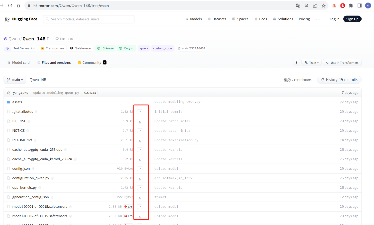This screenshot has height=225, width=374.
Task: Click the Transformers tag
Action: [x=53, y=48]
